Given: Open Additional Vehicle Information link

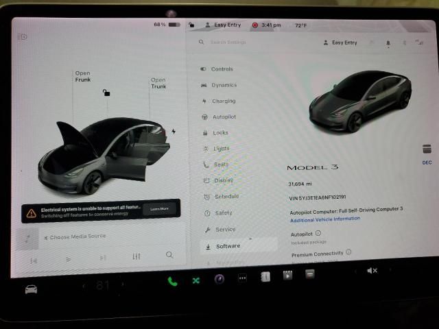Looking at the screenshot, I should (x=324, y=219).
